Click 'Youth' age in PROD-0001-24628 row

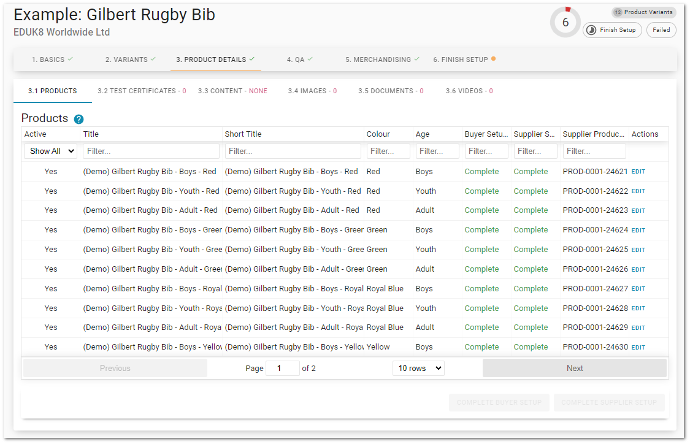coord(426,308)
